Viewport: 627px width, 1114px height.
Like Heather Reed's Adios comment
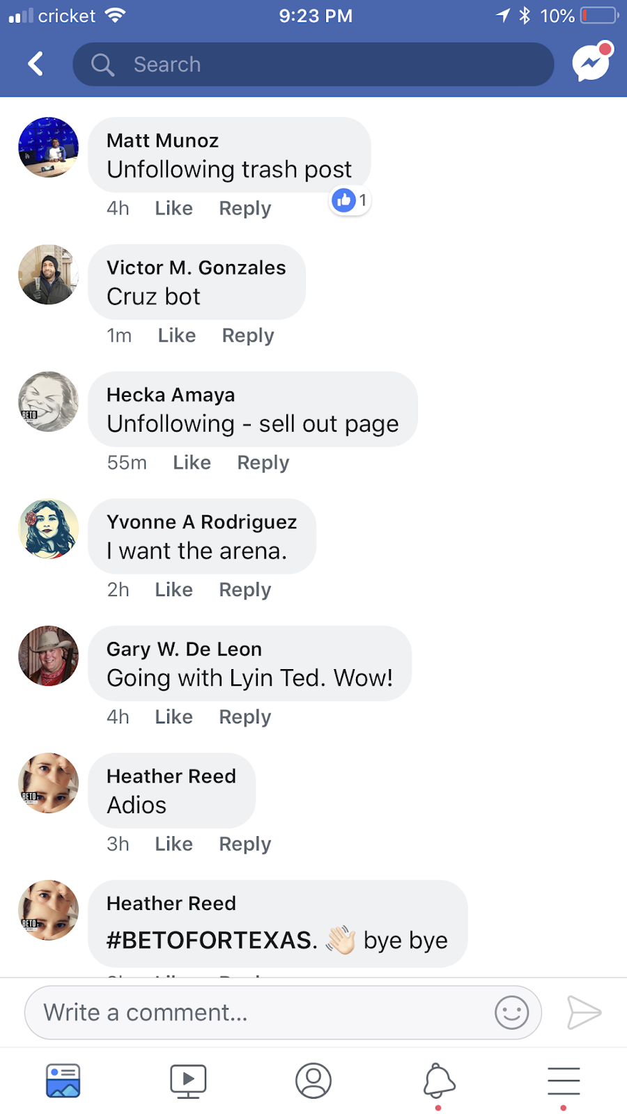point(173,844)
